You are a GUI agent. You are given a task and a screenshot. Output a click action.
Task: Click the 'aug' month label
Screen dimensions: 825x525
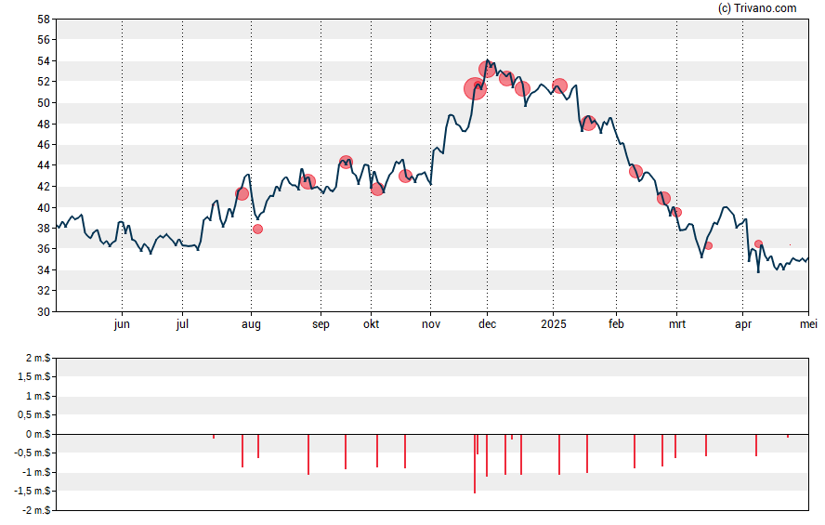[251, 324]
